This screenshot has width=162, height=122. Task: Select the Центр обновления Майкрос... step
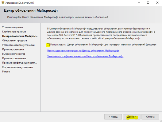(20, 36)
